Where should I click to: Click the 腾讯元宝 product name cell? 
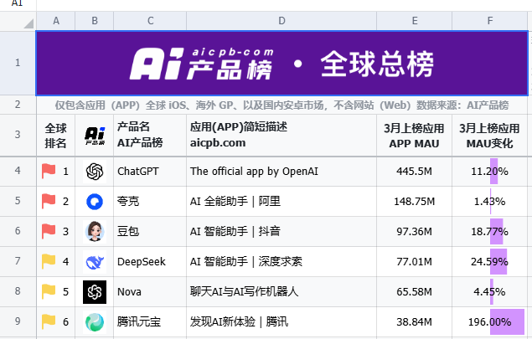pos(150,321)
